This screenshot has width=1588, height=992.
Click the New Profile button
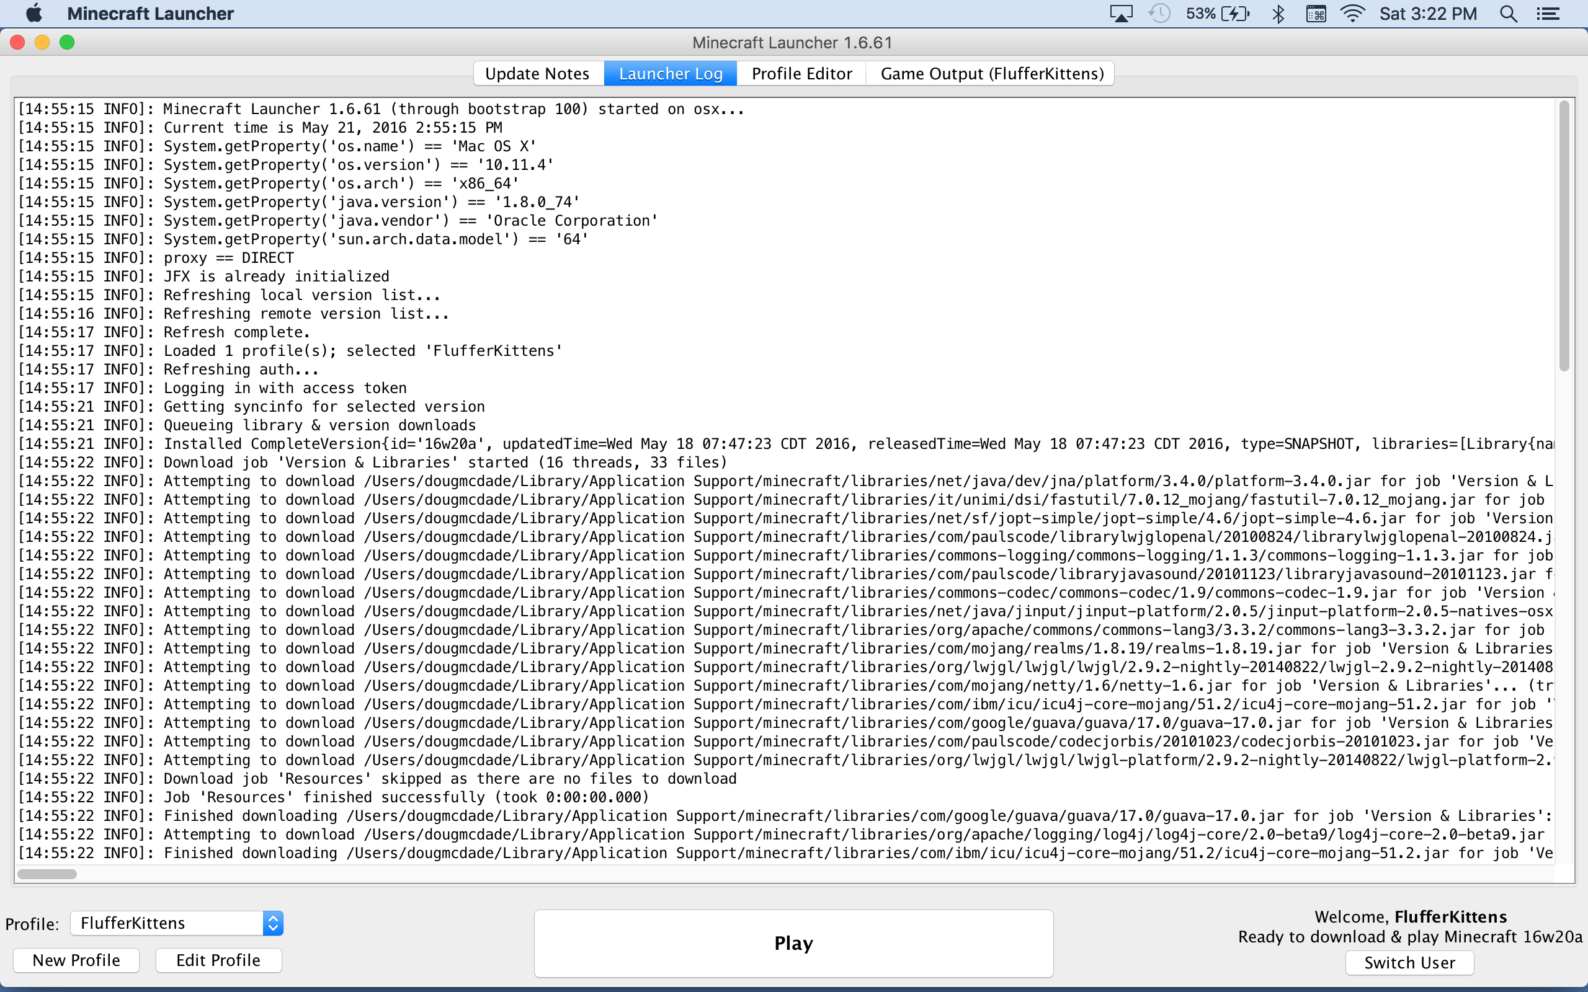pyautogui.click(x=76, y=960)
